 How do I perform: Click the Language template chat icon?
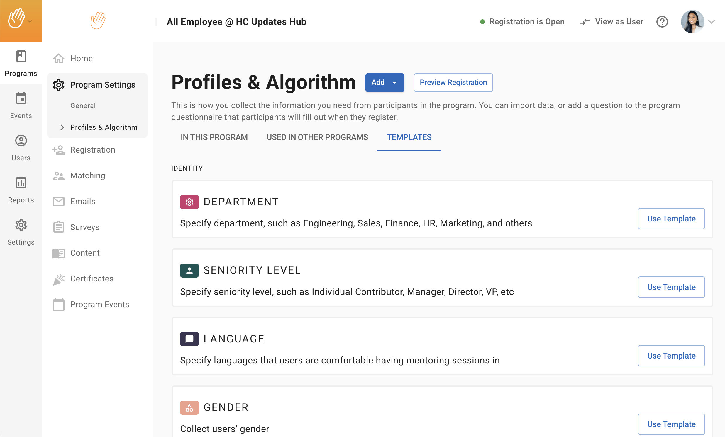click(x=189, y=339)
